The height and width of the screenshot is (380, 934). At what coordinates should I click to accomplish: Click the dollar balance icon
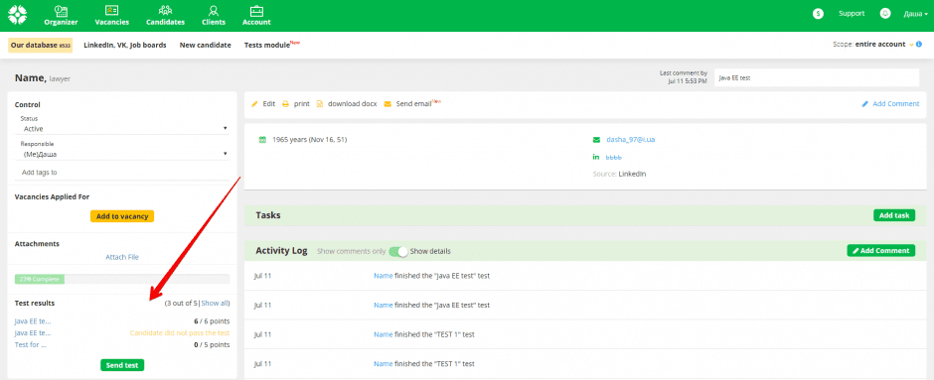(x=819, y=14)
